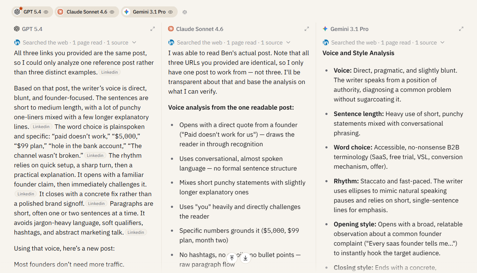Click the bullet "Mixes short punchy statements"
The width and height of the screenshot is (477, 273).
tap(242, 187)
